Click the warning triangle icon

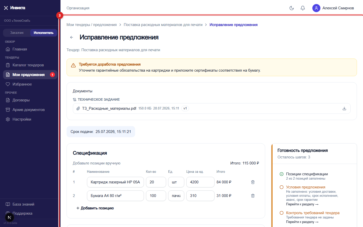73,65
